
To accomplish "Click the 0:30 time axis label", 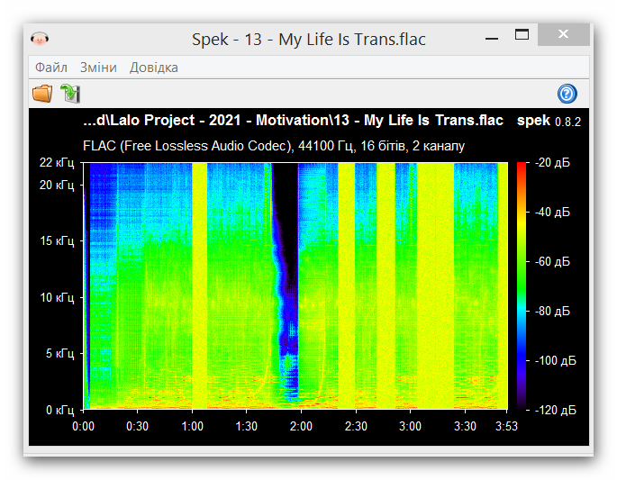I will tap(138, 426).
